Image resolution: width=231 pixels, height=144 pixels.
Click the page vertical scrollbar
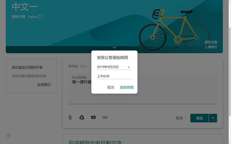[230, 72]
